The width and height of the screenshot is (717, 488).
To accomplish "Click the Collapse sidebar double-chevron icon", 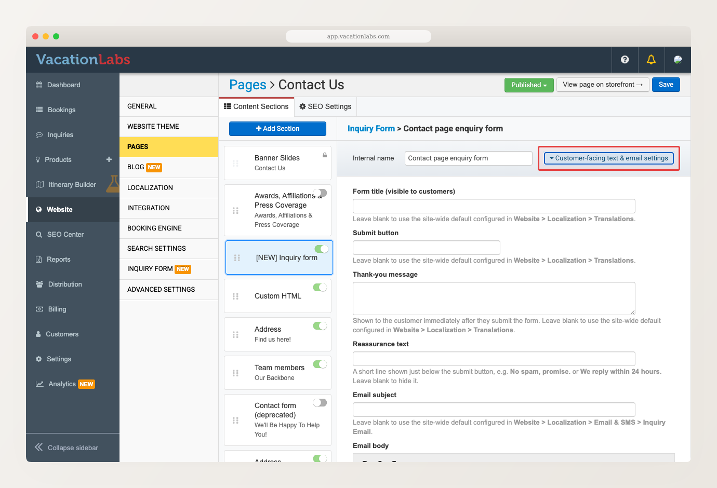I will coord(39,447).
